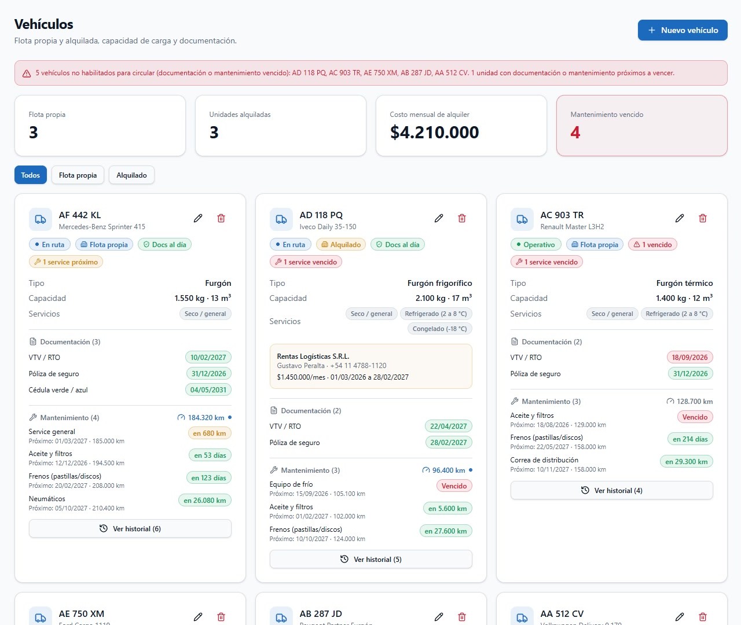Click the 'Cédula verde / azul' document row
This screenshot has height=625, width=741.
pos(130,390)
